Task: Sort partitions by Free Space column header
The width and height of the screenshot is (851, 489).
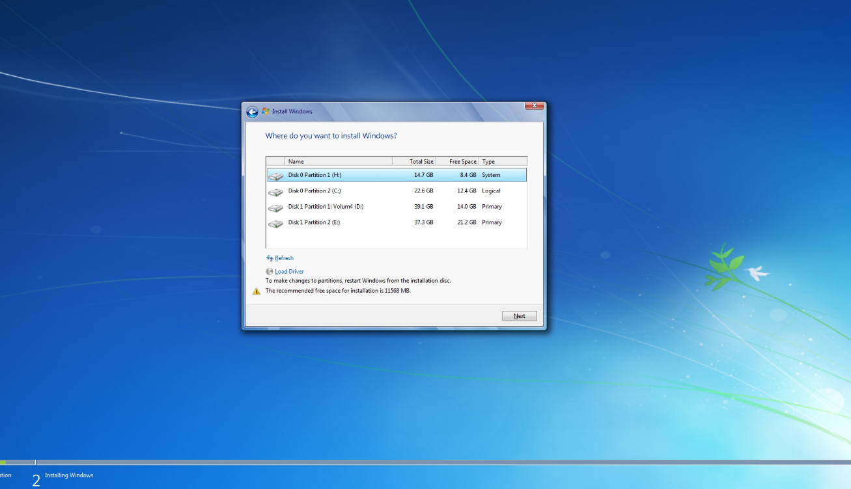Action: pyautogui.click(x=457, y=161)
